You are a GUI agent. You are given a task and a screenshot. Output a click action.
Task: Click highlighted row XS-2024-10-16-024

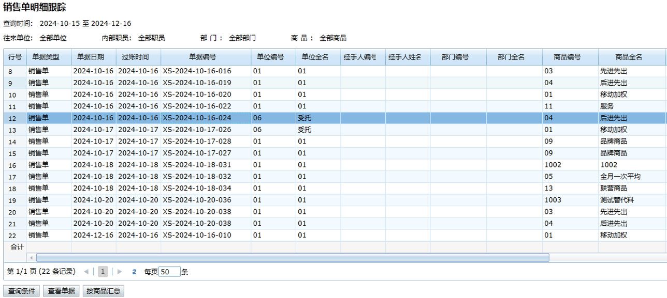(x=197, y=118)
